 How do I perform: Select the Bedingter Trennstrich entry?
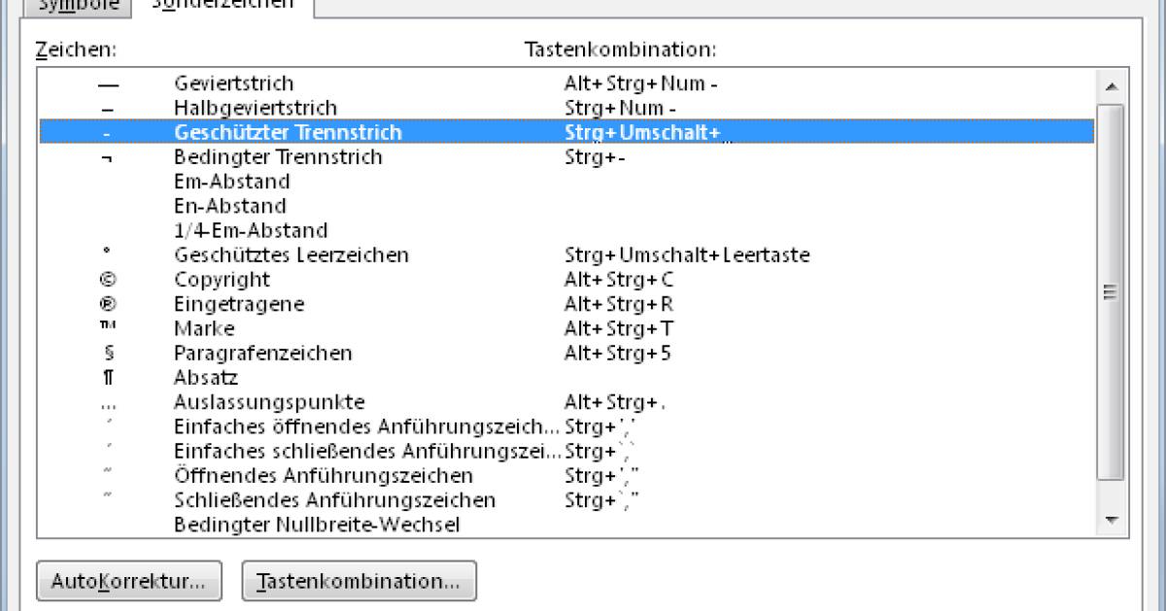click(278, 157)
